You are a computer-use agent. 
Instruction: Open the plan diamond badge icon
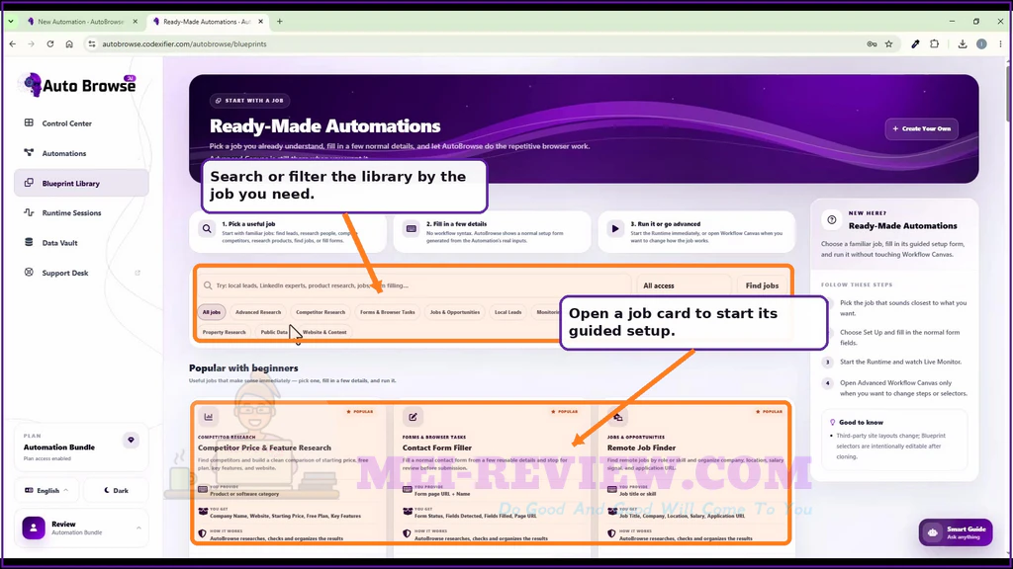[x=132, y=440]
